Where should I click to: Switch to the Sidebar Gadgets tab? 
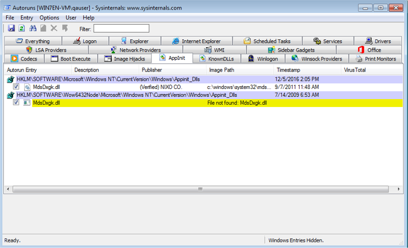291,50
